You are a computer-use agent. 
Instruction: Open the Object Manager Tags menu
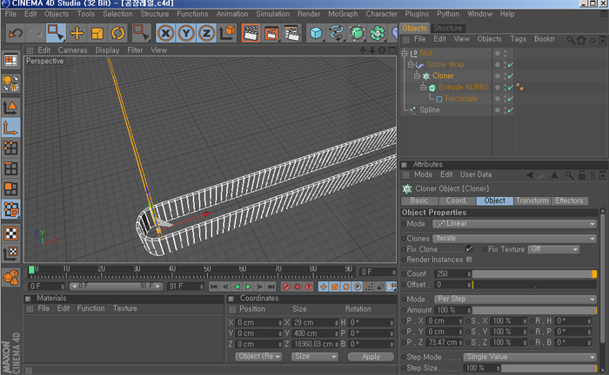(519, 39)
